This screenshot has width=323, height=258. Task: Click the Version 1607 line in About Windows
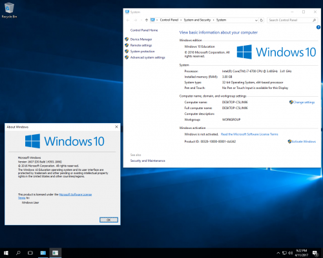click(40, 162)
